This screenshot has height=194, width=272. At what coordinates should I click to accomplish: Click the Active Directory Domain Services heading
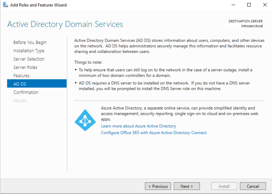pos(65,24)
